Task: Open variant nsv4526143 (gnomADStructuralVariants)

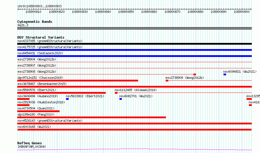Action: point(50,121)
